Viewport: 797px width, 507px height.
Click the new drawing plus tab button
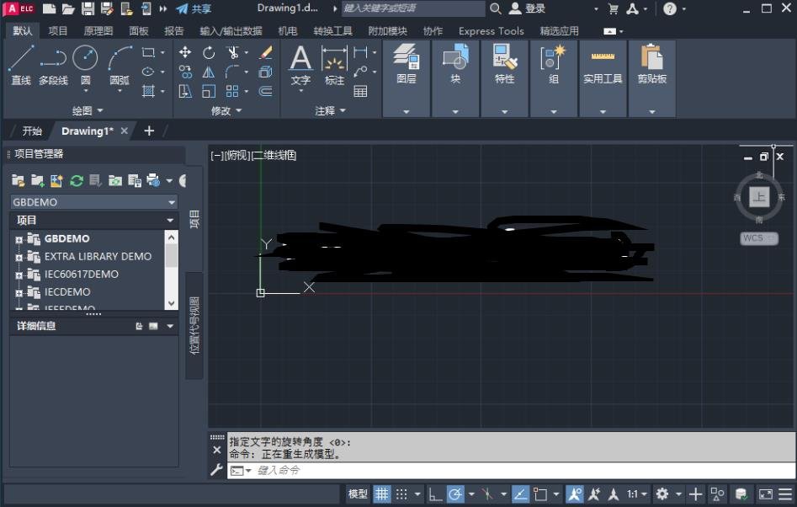(149, 131)
